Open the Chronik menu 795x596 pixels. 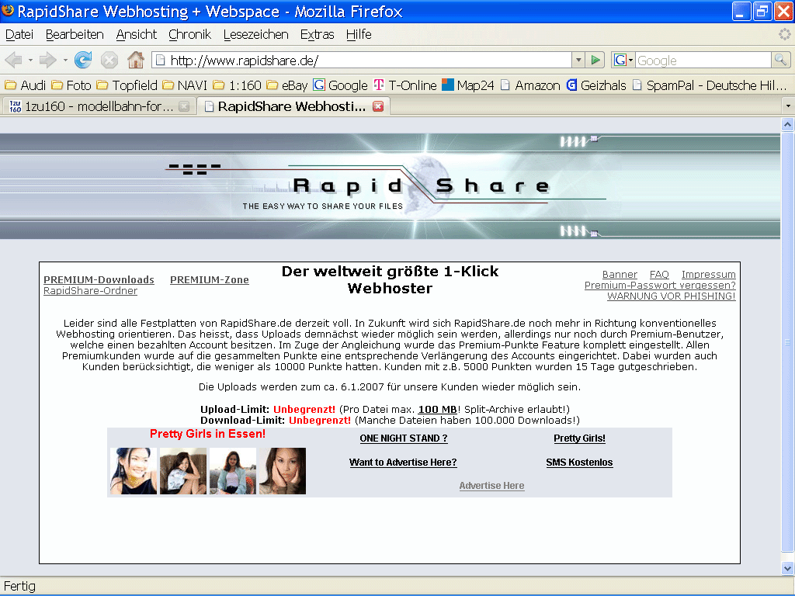pos(189,34)
